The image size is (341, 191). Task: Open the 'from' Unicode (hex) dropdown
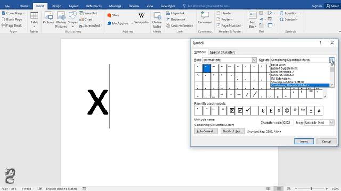point(331,123)
